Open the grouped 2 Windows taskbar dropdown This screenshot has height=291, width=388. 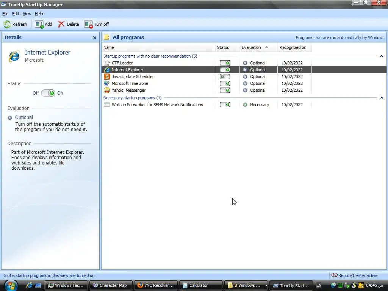[266, 285]
